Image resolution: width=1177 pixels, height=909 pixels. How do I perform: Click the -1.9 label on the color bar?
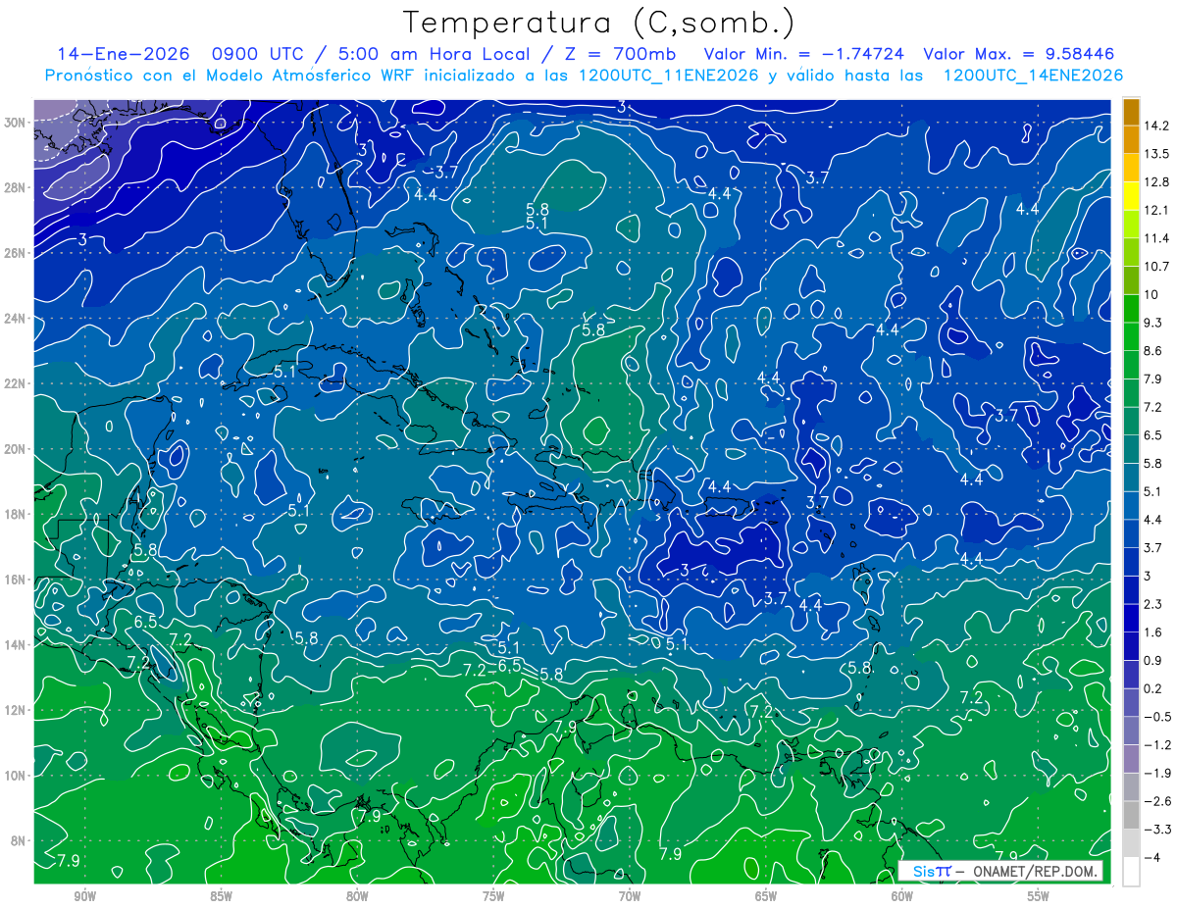click(1156, 773)
